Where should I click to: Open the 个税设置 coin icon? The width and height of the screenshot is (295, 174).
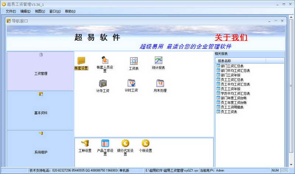[x=145, y=143]
